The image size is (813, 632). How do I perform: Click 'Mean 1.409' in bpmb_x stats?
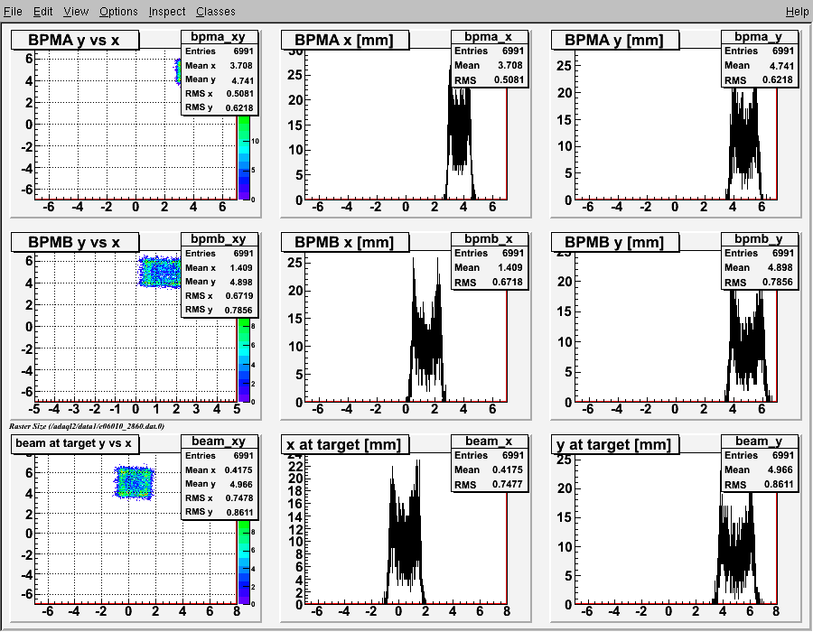point(489,268)
